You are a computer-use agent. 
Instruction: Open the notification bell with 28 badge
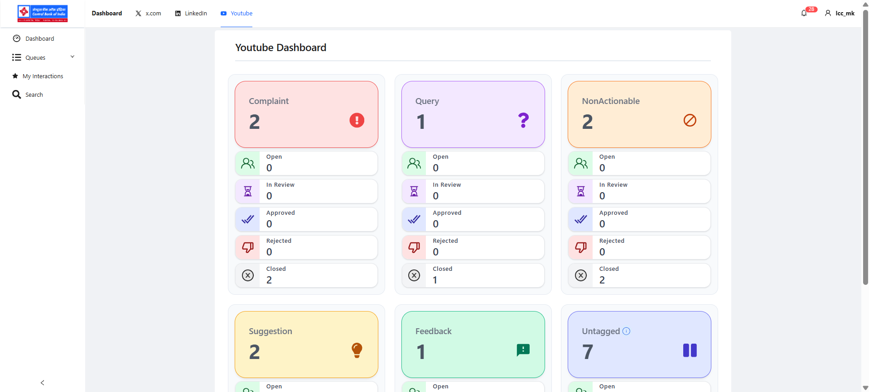[804, 13]
